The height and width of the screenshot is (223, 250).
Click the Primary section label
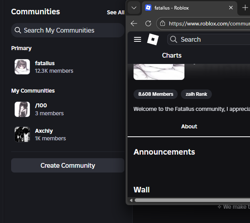tap(21, 48)
